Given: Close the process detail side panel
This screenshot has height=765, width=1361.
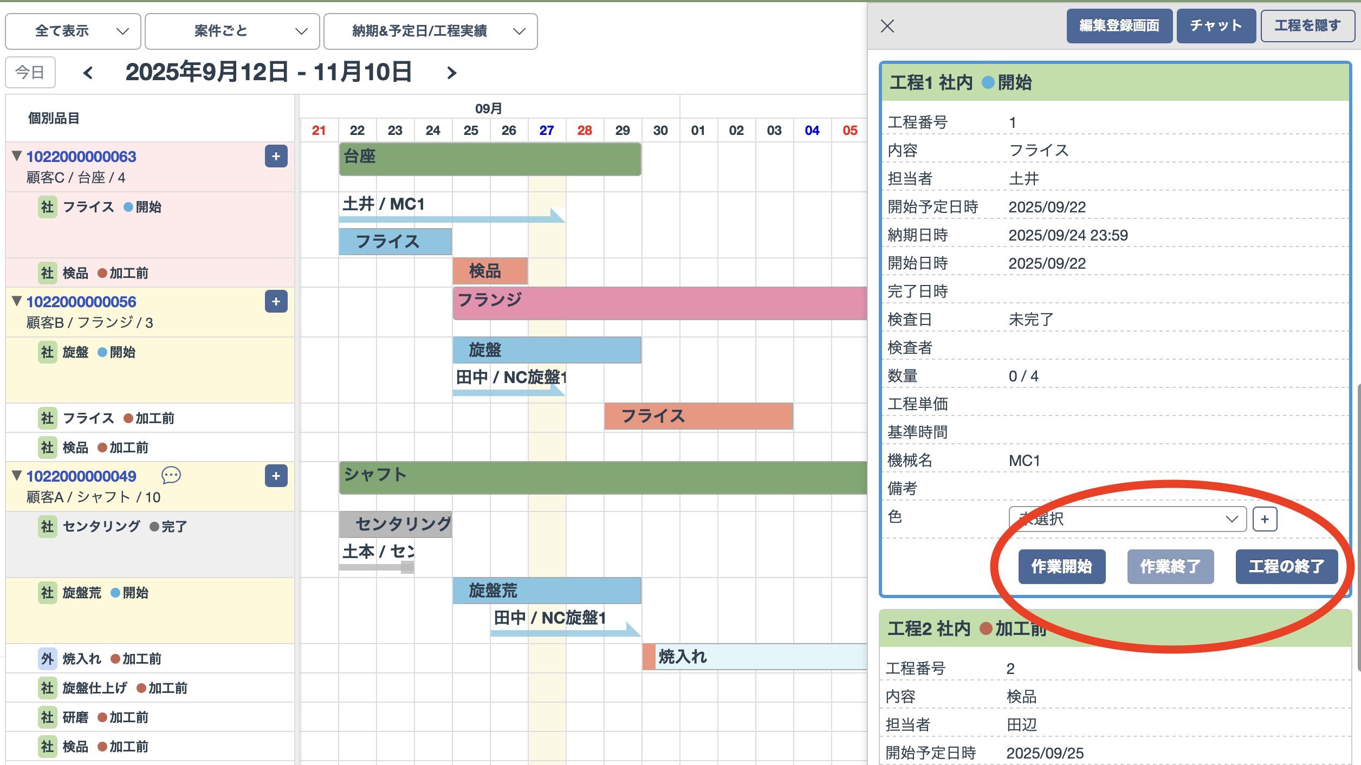Looking at the screenshot, I should [x=887, y=26].
